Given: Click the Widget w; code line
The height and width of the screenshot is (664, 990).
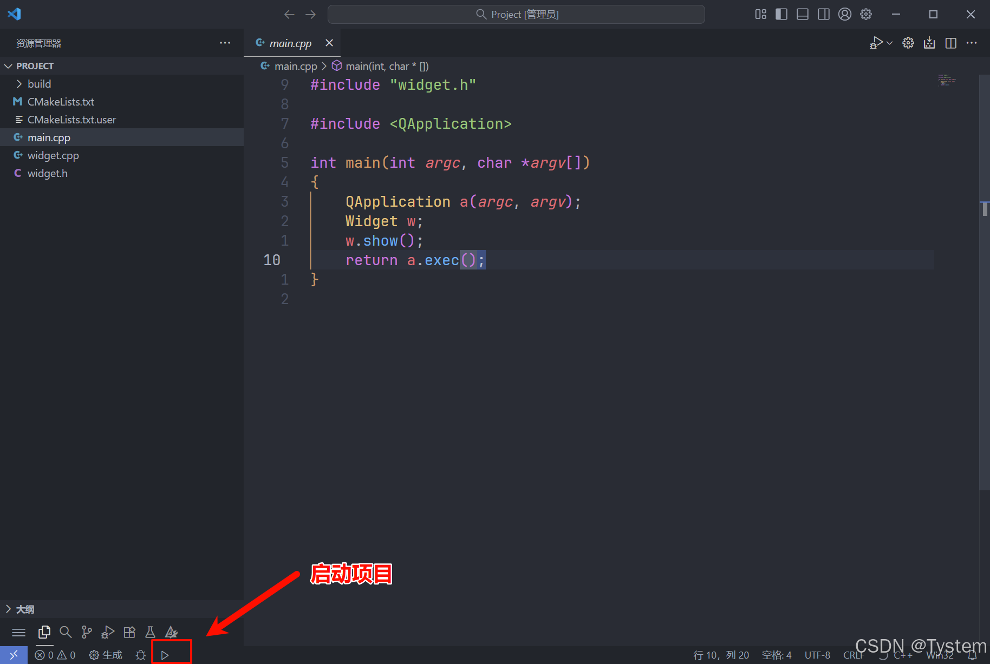Looking at the screenshot, I should pos(384,221).
